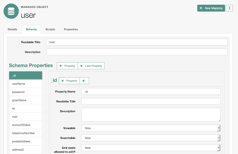238x154 pixels.
Task: Add a new schema Property
Action: pos(67,66)
